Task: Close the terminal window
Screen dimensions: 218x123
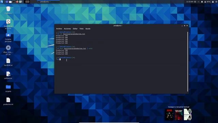Action: point(187,26)
